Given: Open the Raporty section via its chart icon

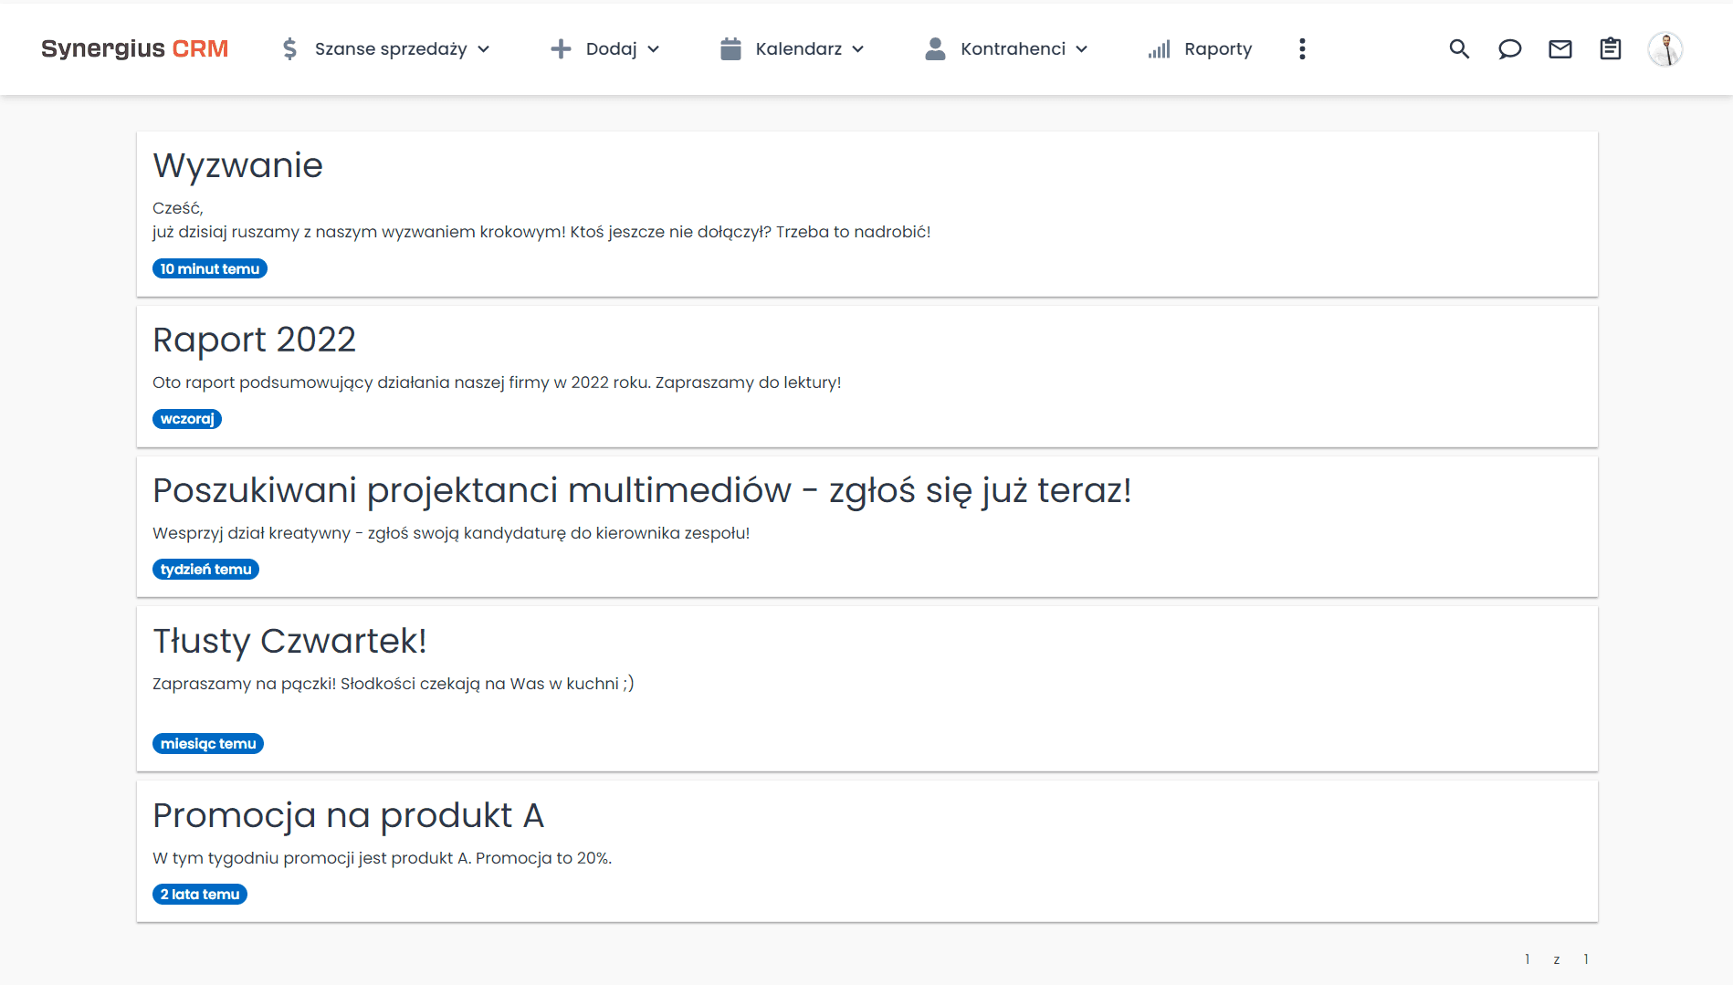Looking at the screenshot, I should [1158, 49].
